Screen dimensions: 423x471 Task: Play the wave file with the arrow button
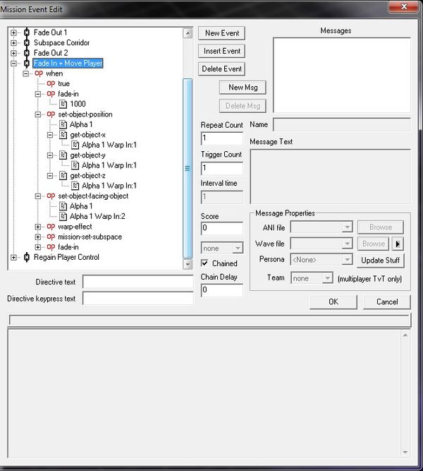pyautogui.click(x=398, y=244)
